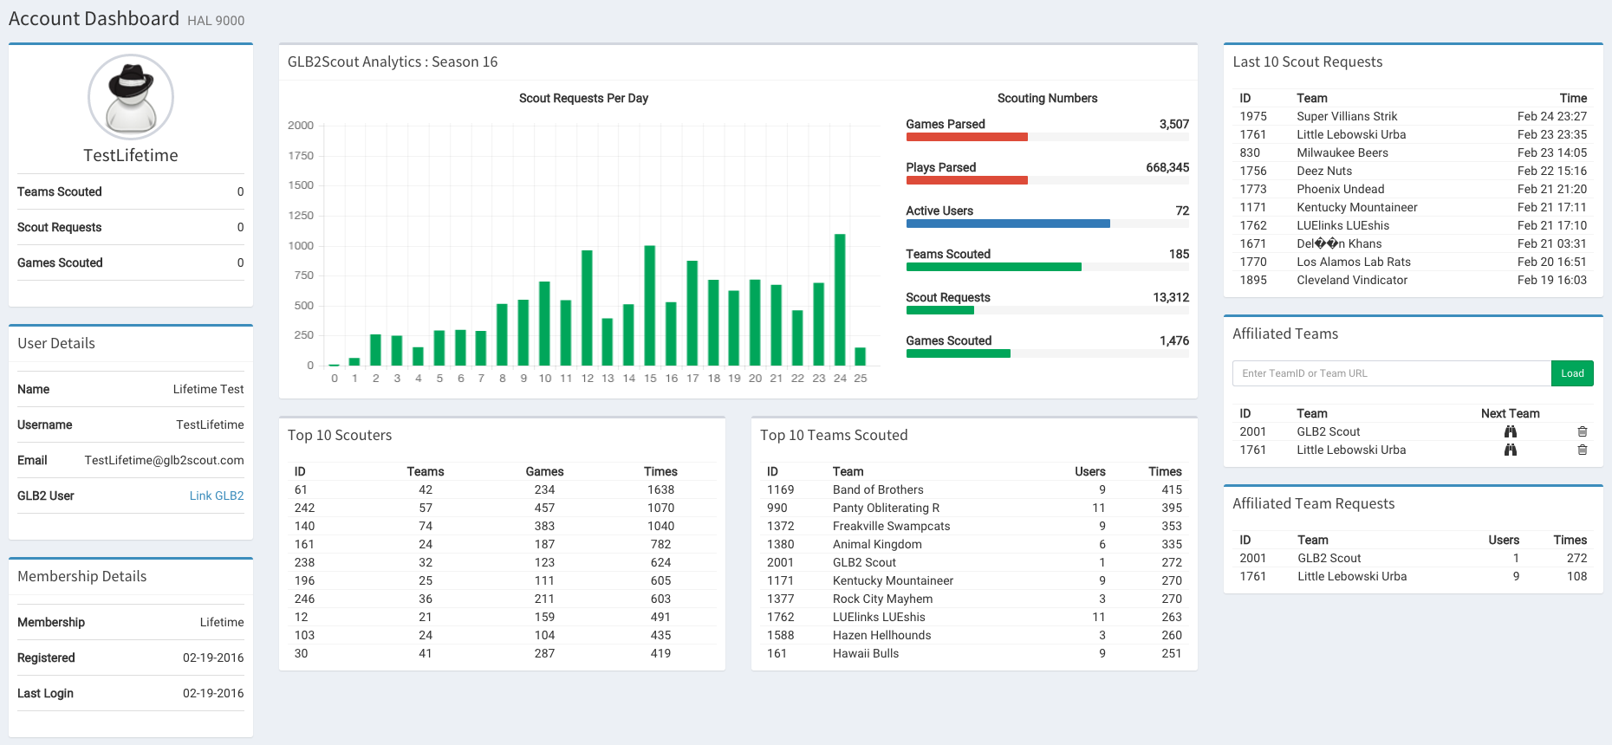This screenshot has height=745, width=1612.
Task: Click the Account Dashboard page heading
Action: point(94,18)
